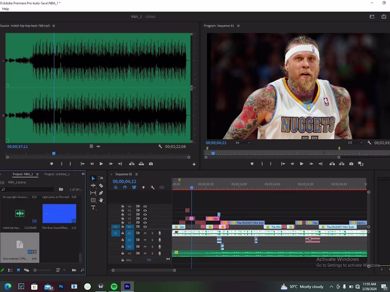Screen dimensions: 390x292
Task: Mute audio track A1
Action: [145, 233]
